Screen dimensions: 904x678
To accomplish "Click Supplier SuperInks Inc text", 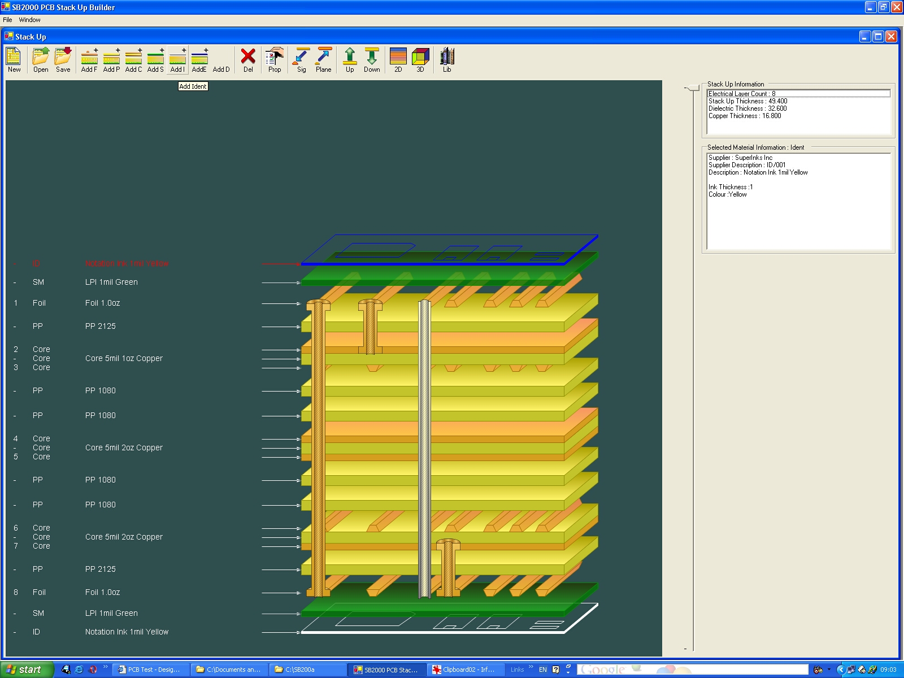I will (740, 158).
